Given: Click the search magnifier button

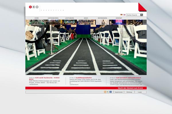Looking at the screenshot, I should [x=142, y=15].
